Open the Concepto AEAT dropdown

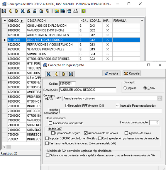tap(160, 98)
